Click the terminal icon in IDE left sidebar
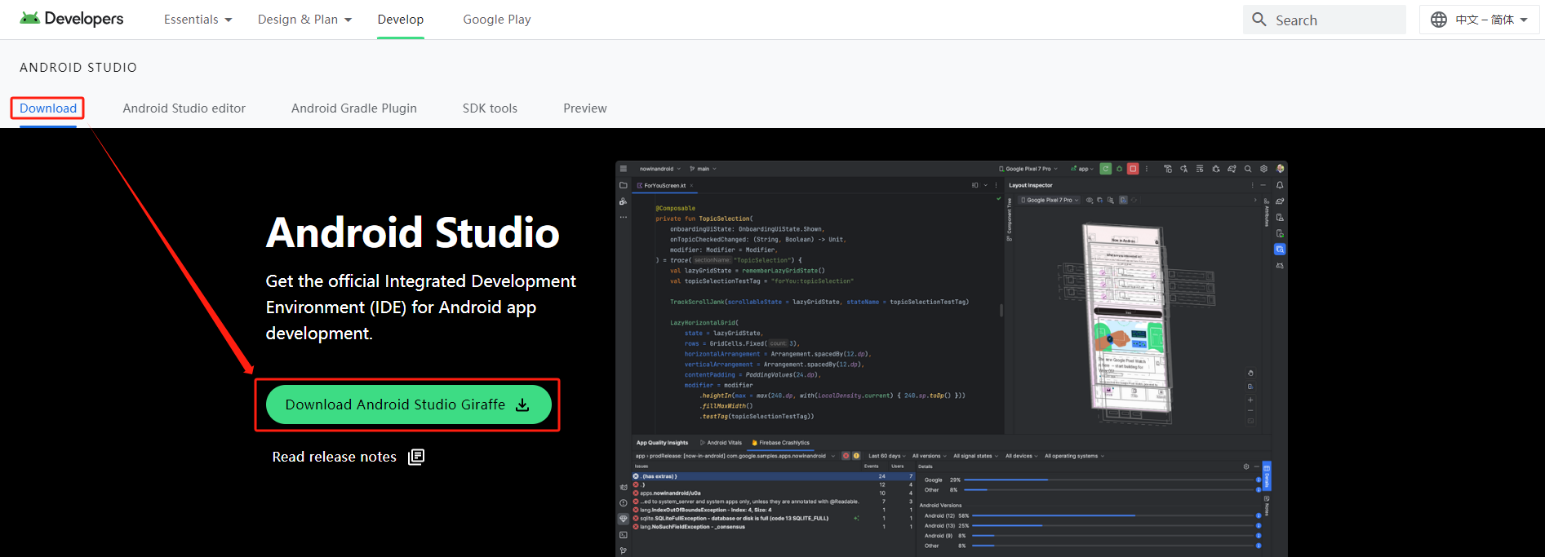 (624, 535)
